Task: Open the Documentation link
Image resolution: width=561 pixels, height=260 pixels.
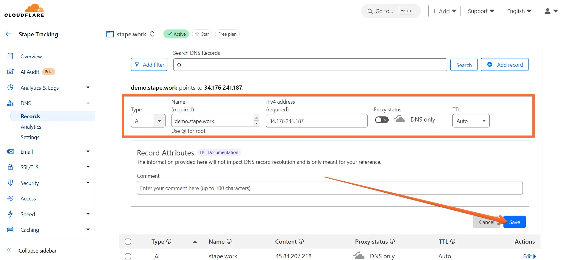Action: coord(219,152)
